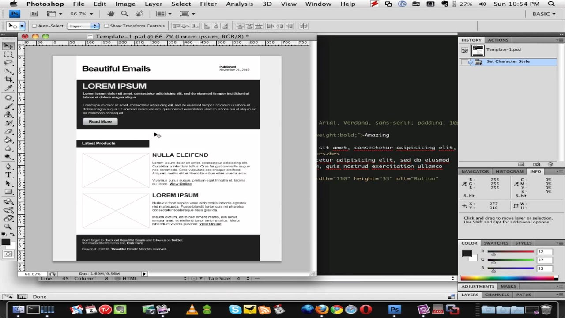
Task: Launch Adobe Bridge from application bar
Action: pos(34,14)
